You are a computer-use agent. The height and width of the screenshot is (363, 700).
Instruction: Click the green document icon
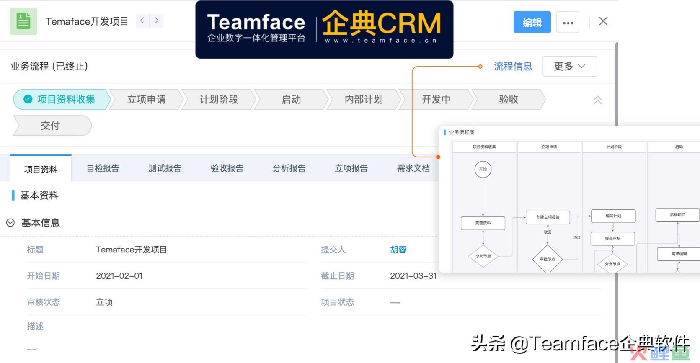point(23,21)
